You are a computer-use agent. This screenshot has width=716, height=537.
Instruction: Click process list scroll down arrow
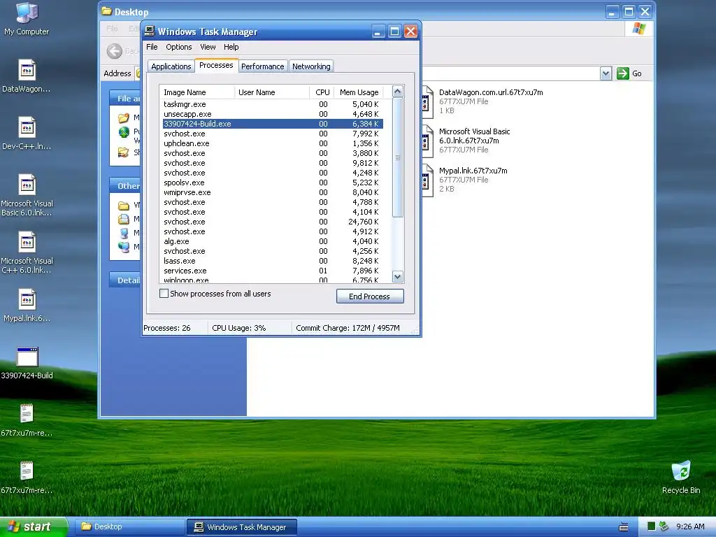397,277
